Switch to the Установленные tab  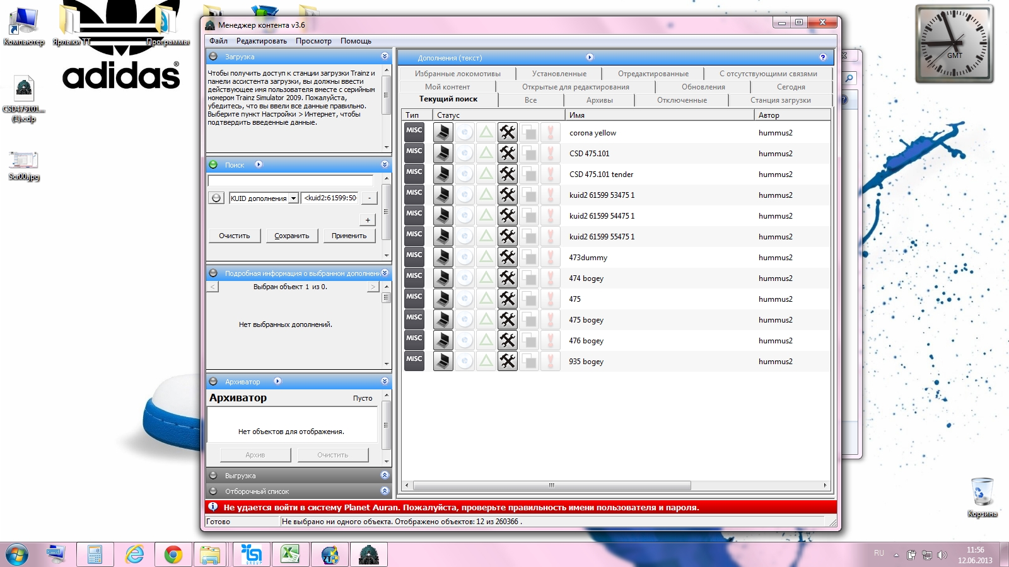tap(559, 74)
